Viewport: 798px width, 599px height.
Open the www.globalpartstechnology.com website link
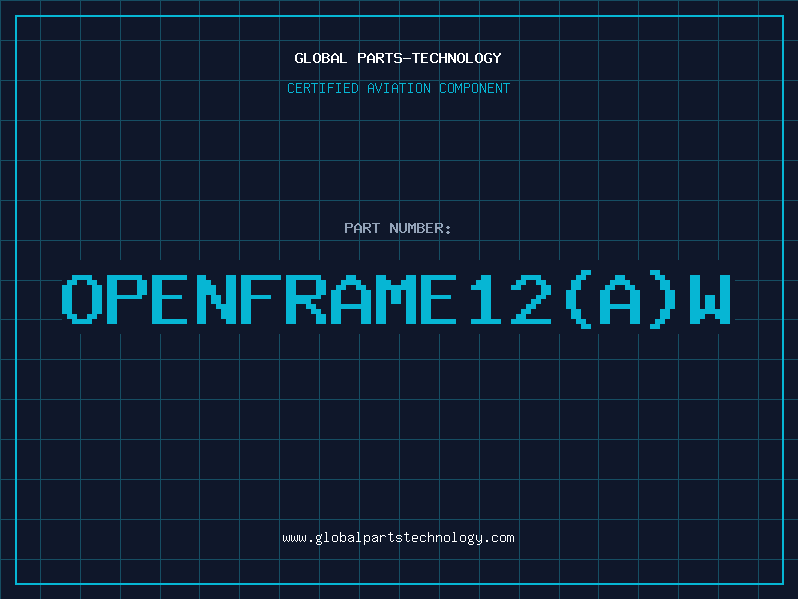[x=398, y=537]
